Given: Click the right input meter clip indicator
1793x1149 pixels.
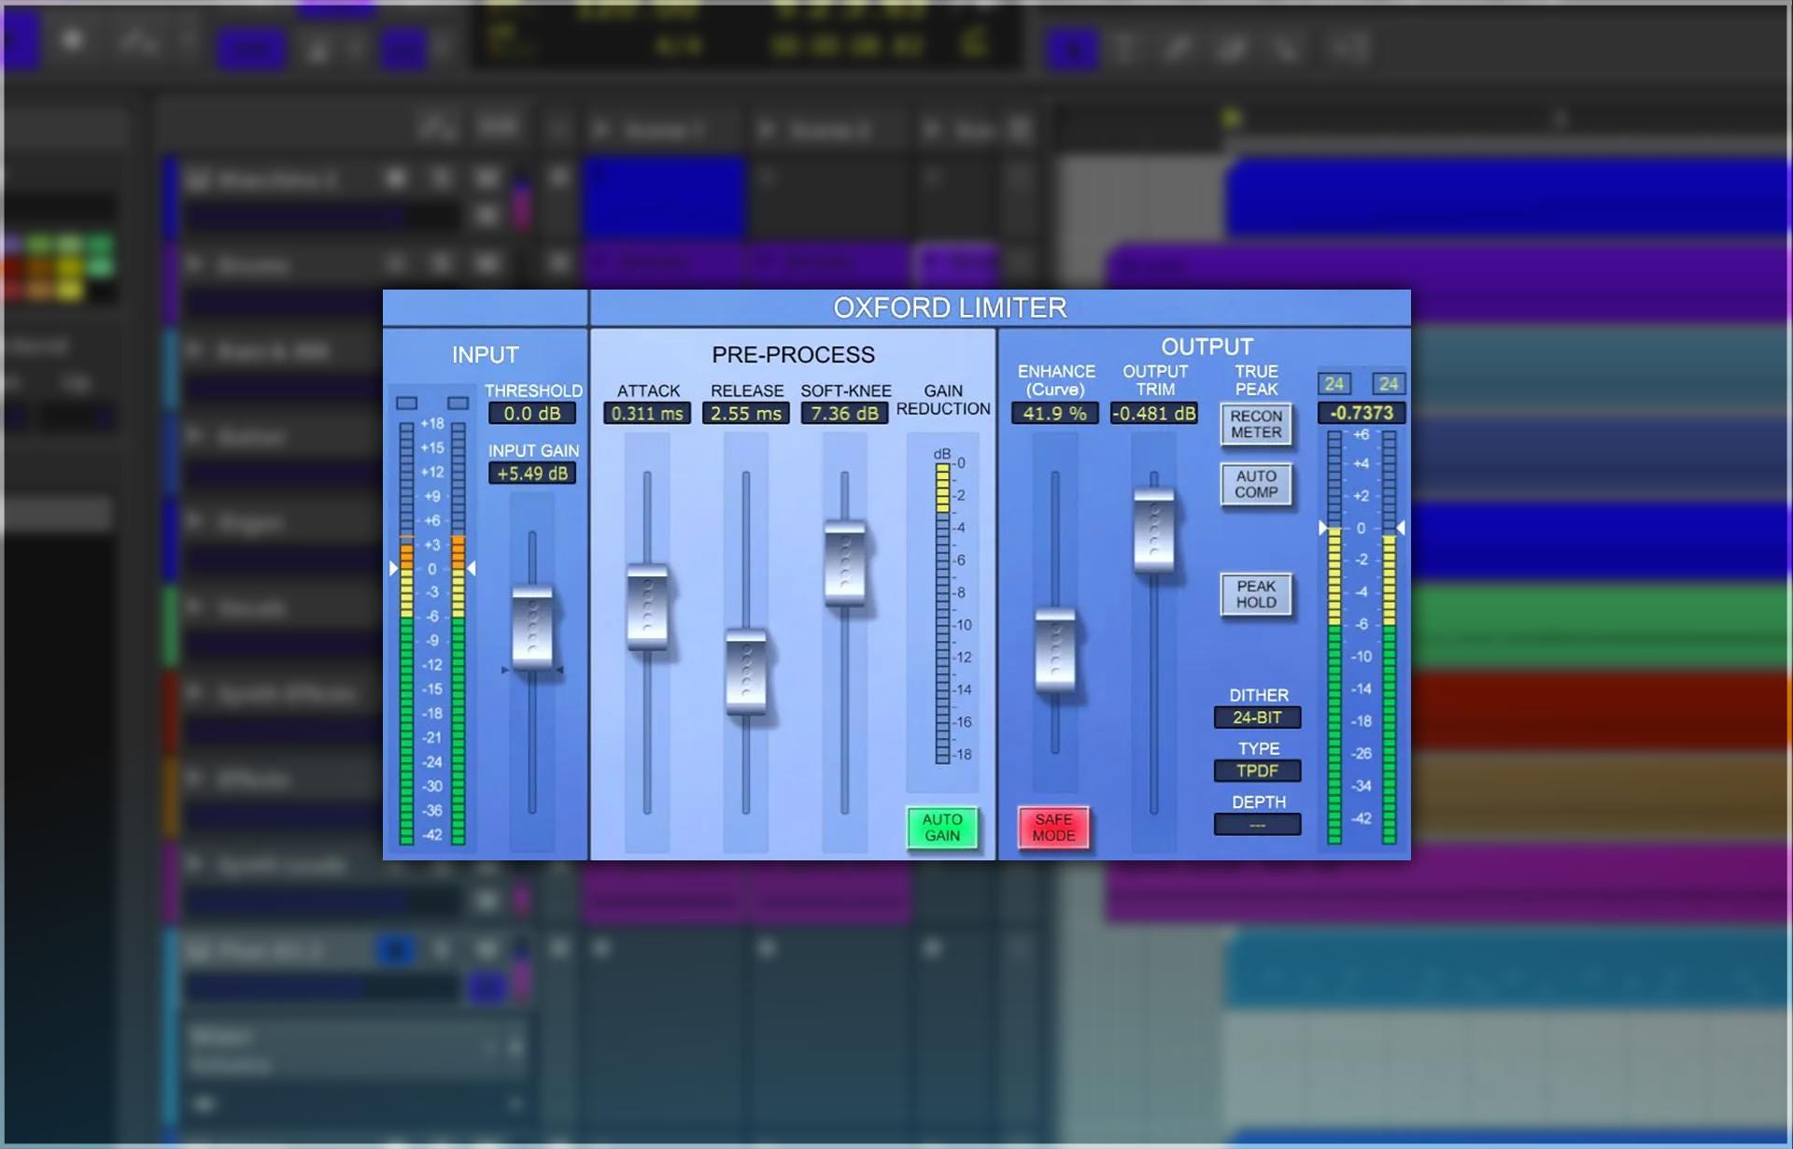Looking at the screenshot, I should [458, 404].
